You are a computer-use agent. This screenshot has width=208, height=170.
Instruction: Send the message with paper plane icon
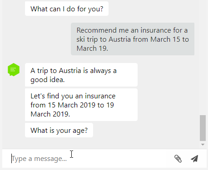pyautogui.click(x=194, y=159)
